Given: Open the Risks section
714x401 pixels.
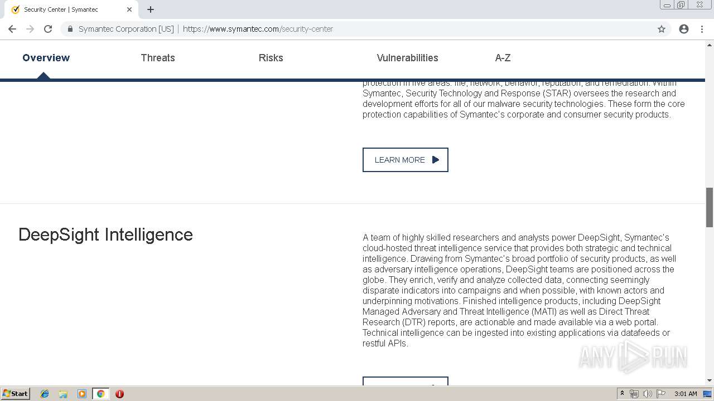Looking at the screenshot, I should tap(271, 58).
